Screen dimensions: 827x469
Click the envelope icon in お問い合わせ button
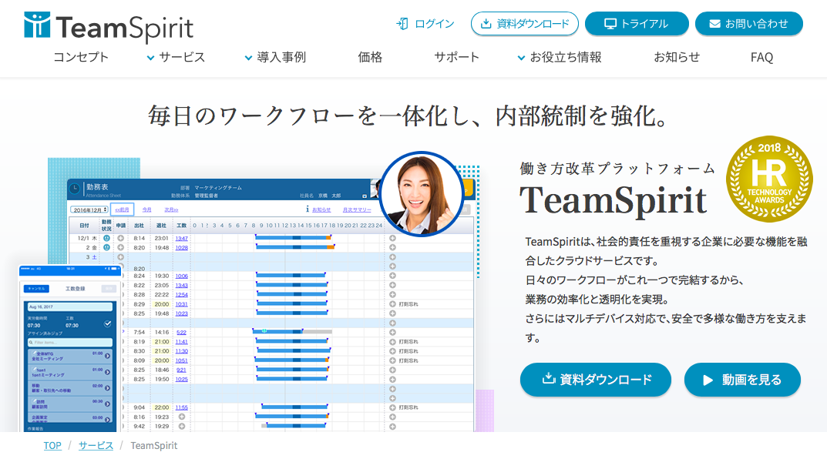pos(714,24)
